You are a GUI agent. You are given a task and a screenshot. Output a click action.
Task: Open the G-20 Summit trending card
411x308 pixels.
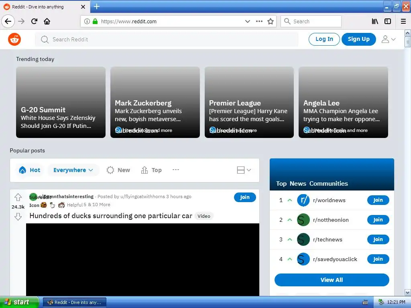coord(61,102)
